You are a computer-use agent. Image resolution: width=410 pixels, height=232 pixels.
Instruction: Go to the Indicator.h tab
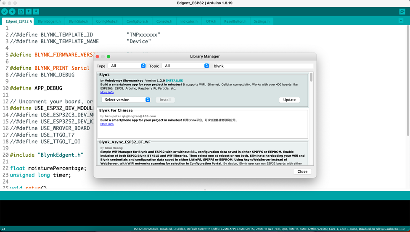point(189,21)
